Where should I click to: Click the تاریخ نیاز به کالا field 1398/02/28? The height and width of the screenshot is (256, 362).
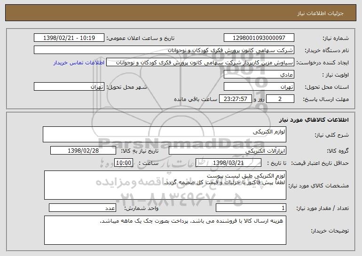coord(83,151)
